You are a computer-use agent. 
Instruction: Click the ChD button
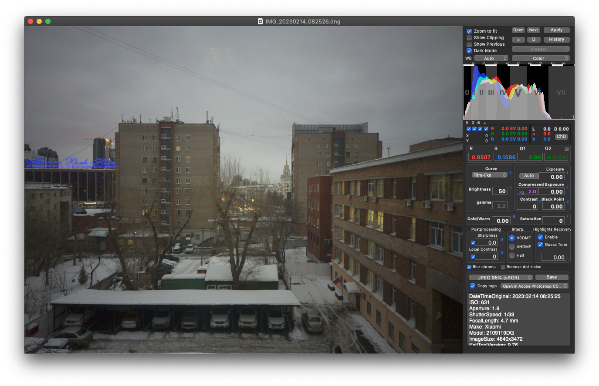click(x=562, y=137)
